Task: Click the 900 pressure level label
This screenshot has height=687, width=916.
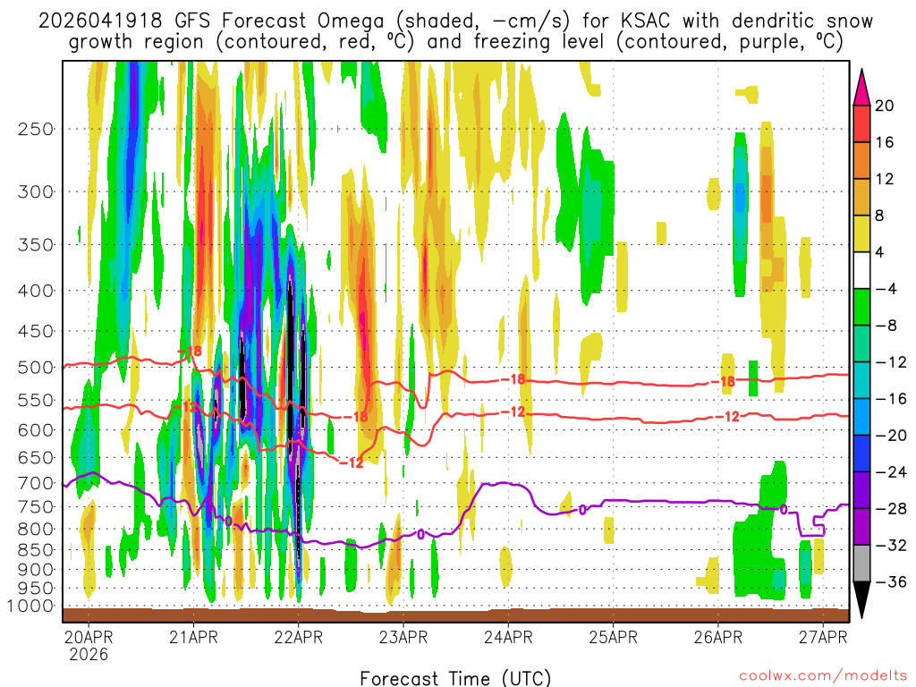Action: 36,569
